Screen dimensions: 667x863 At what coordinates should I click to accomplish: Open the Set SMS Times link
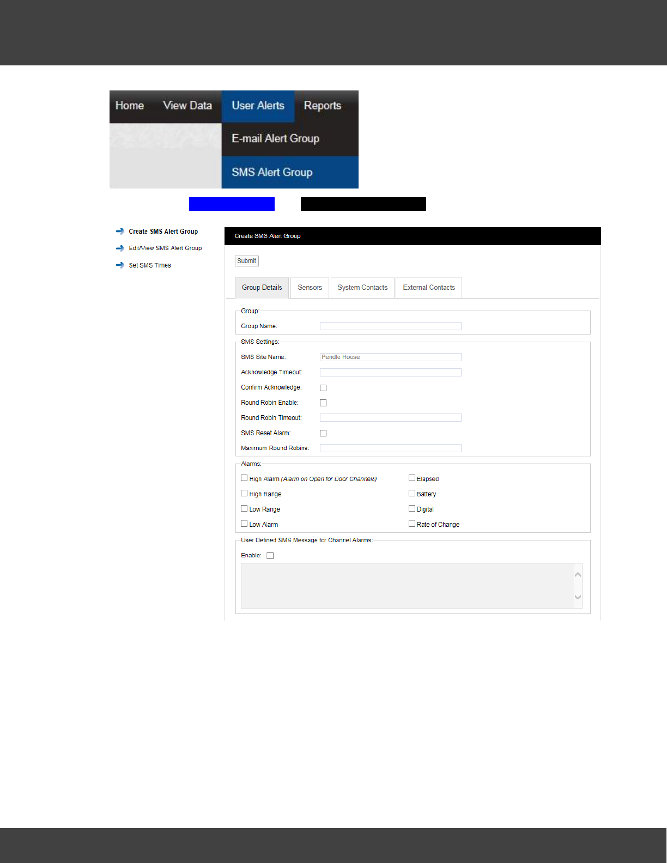pyautogui.click(x=150, y=265)
